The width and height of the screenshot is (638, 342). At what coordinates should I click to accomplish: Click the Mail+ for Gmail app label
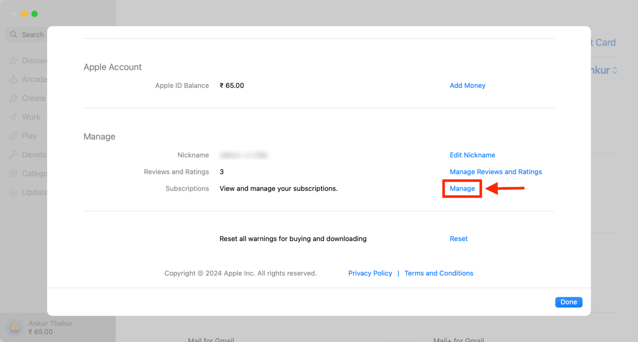(x=459, y=340)
